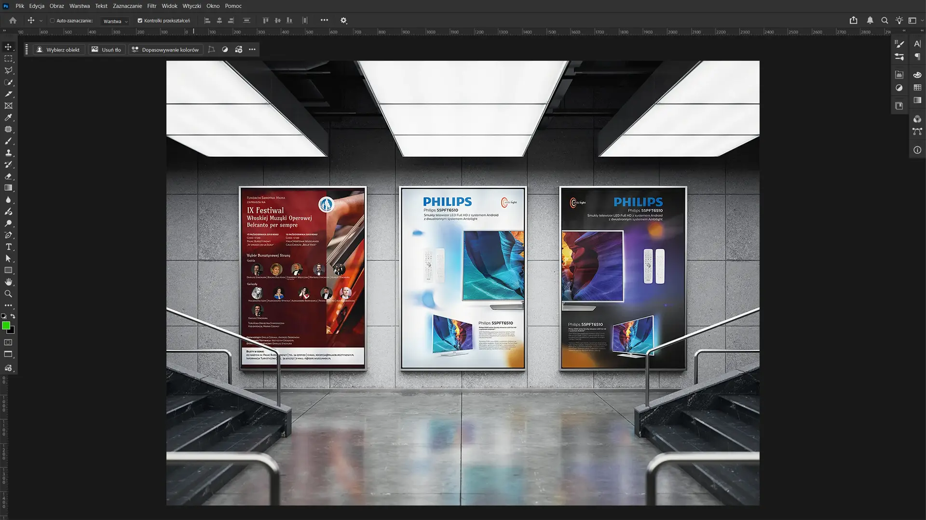The width and height of the screenshot is (926, 520).
Task: Open the Warstwa menu
Action: coord(79,6)
